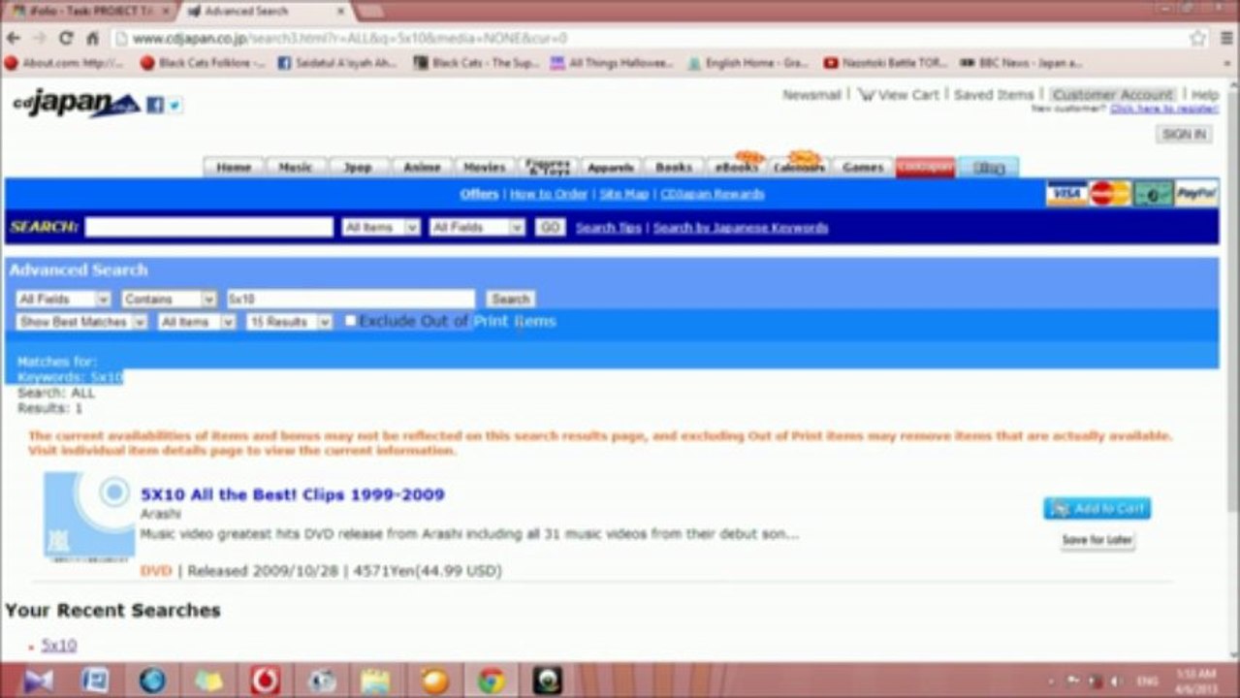Open file explorer folder taskbar icon

point(376,681)
